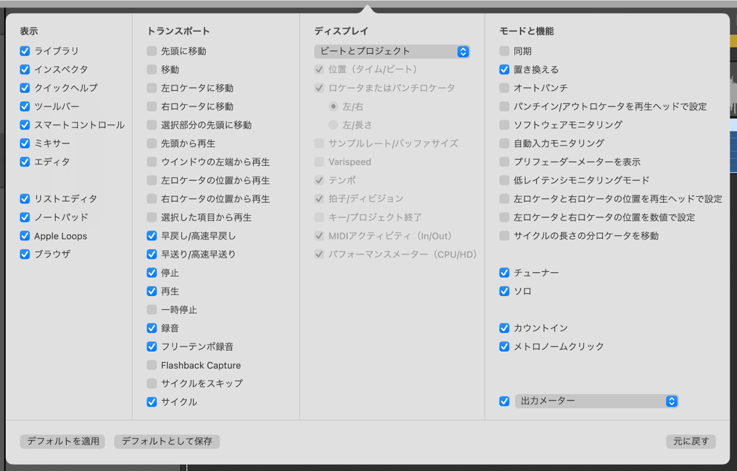Open the 出力メーター dropdown menu
The height and width of the screenshot is (471, 737).
(596, 401)
